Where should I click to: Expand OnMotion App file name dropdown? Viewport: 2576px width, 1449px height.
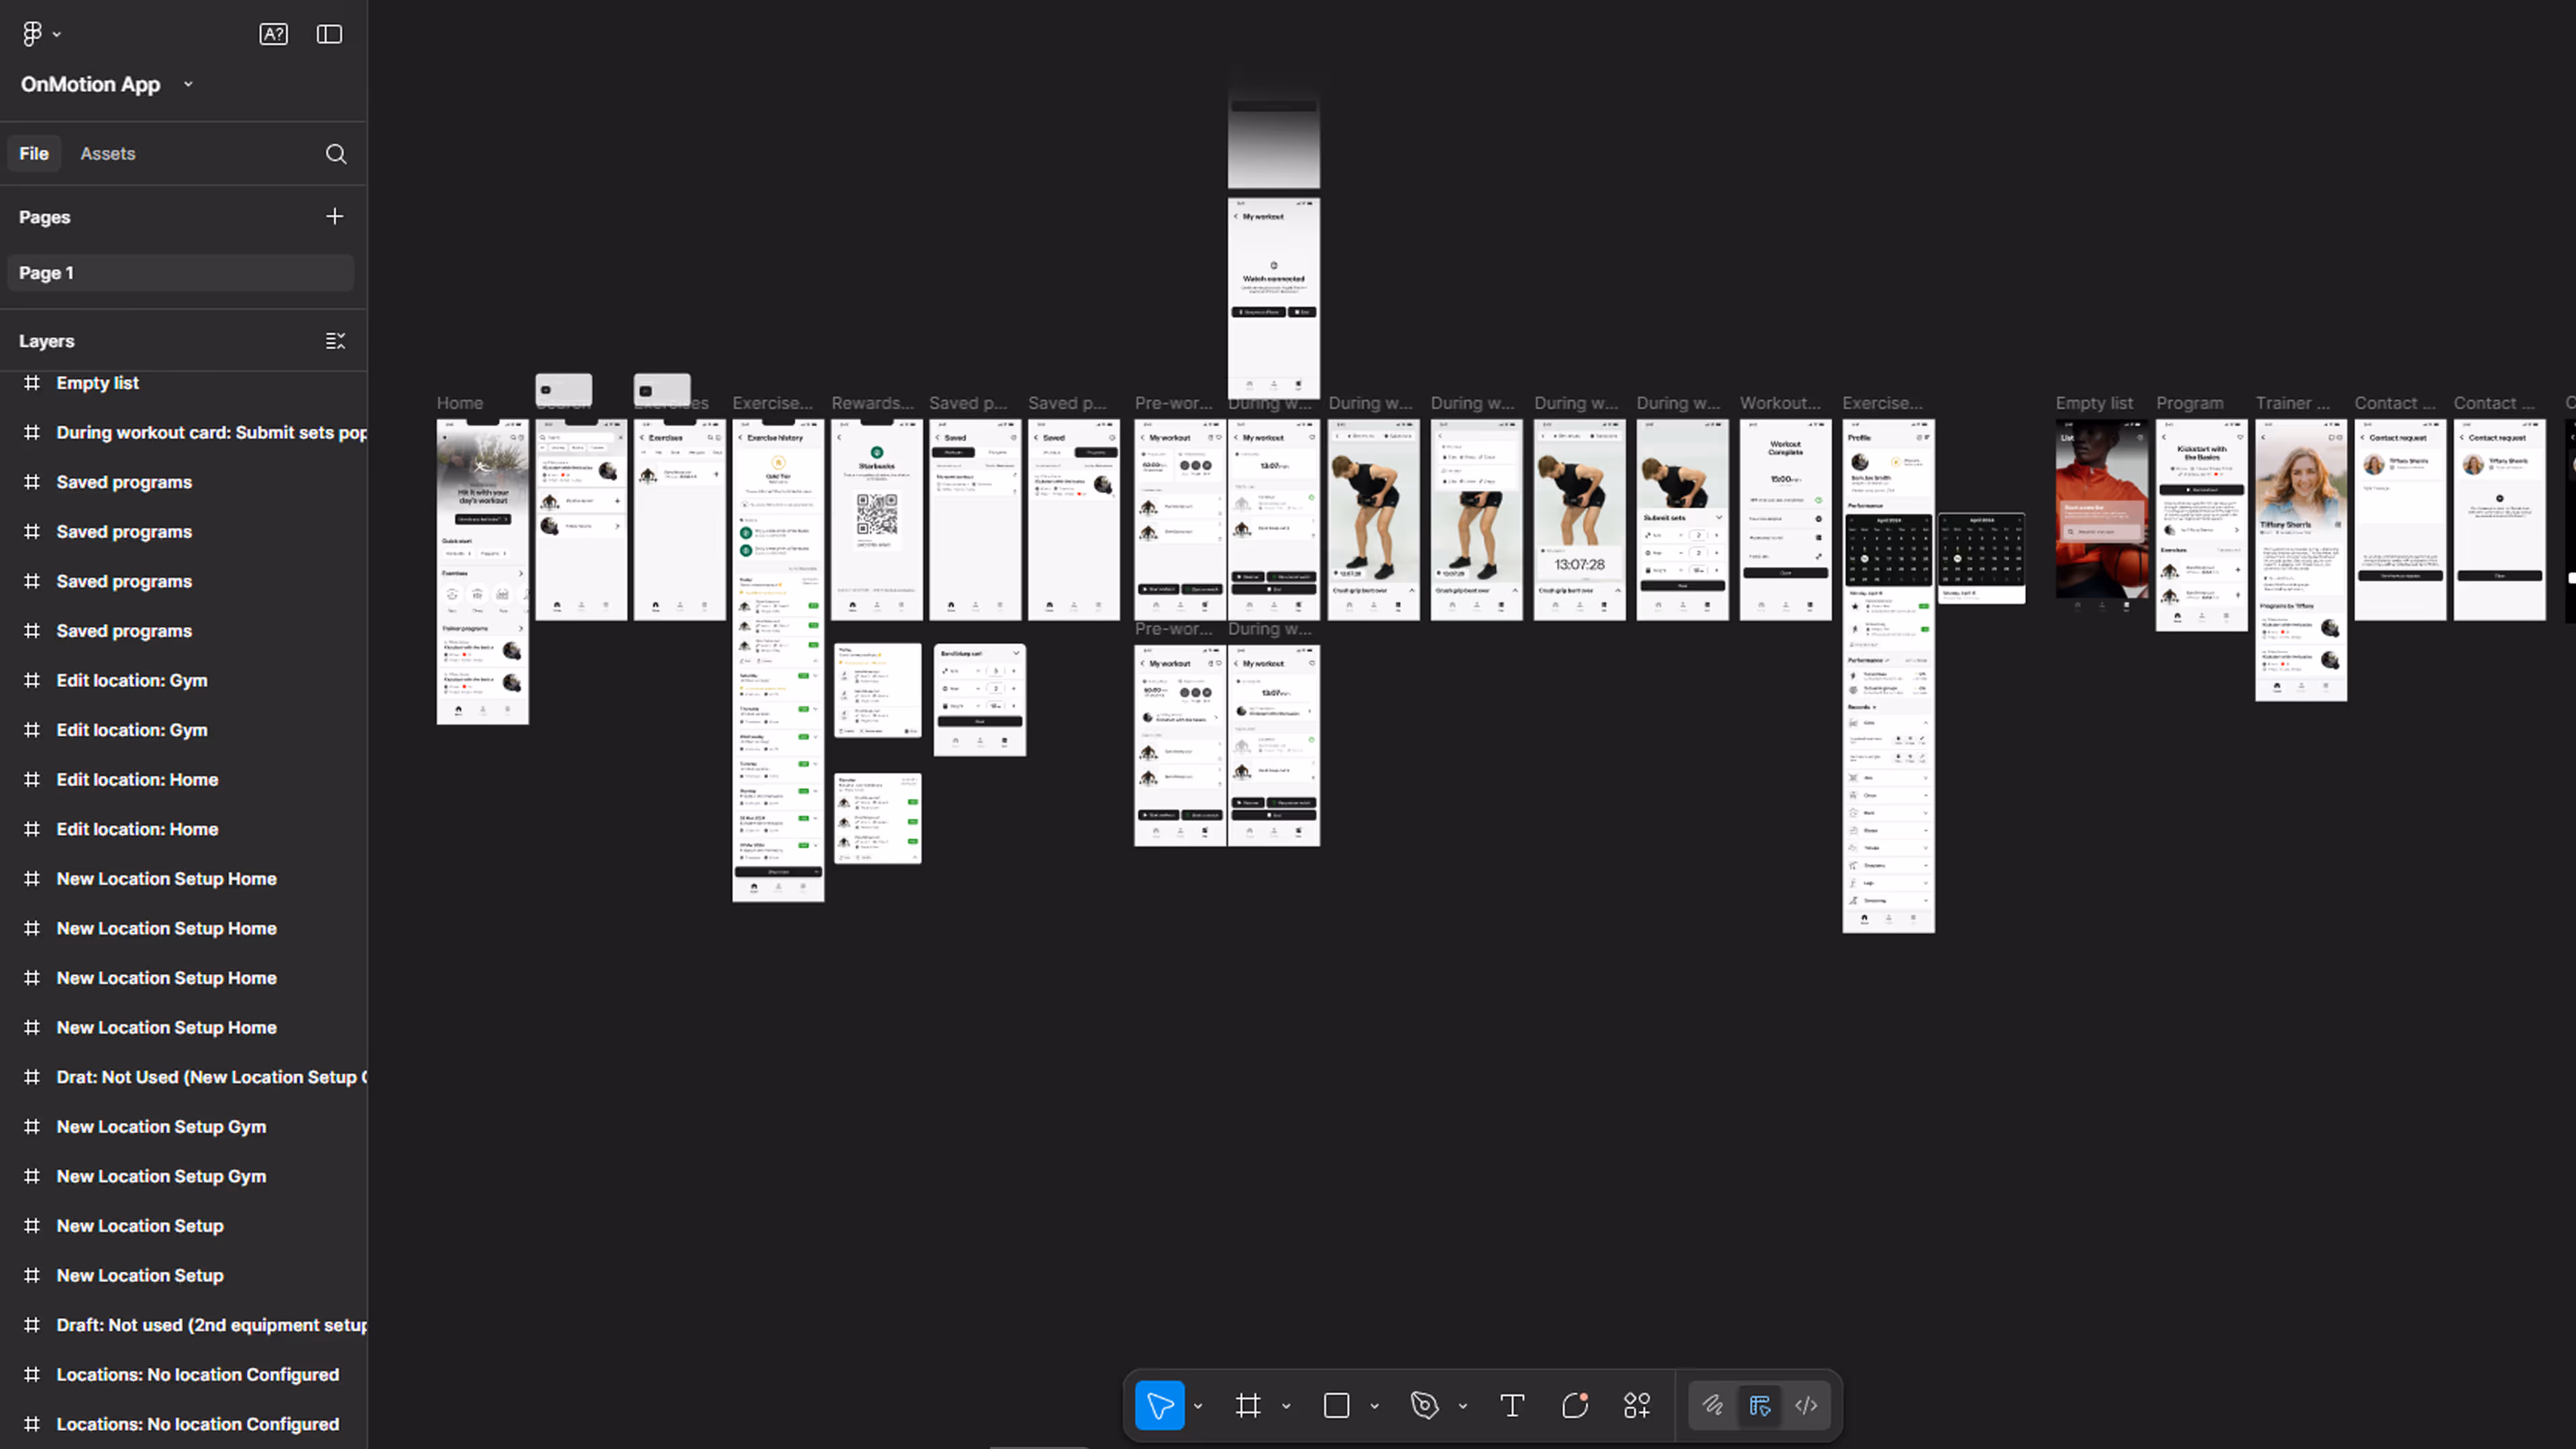click(x=188, y=84)
